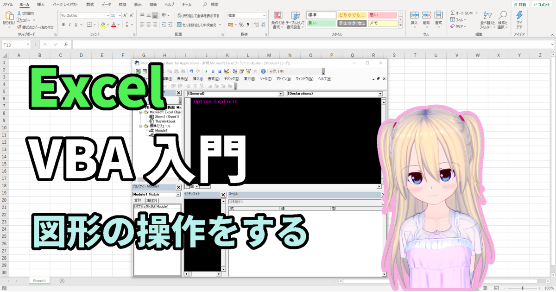
Task: Switch to the Page Layout (ページ レイアウト) tab
Action: (65, 4)
